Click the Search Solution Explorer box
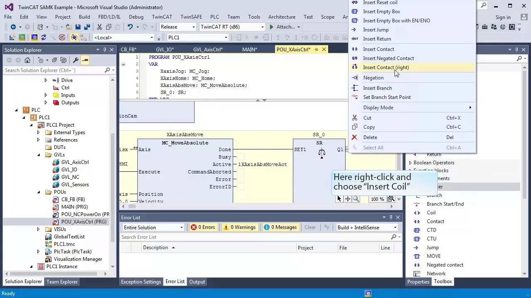The height and width of the screenshot is (298, 531). (58, 70)
